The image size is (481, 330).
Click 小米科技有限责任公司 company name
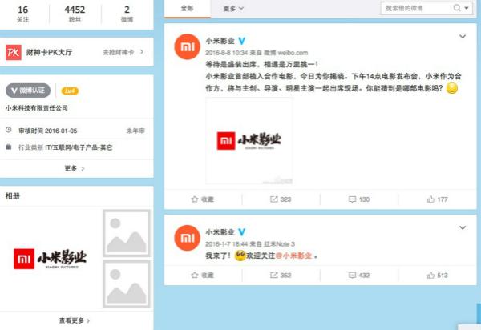pos(37,108)
